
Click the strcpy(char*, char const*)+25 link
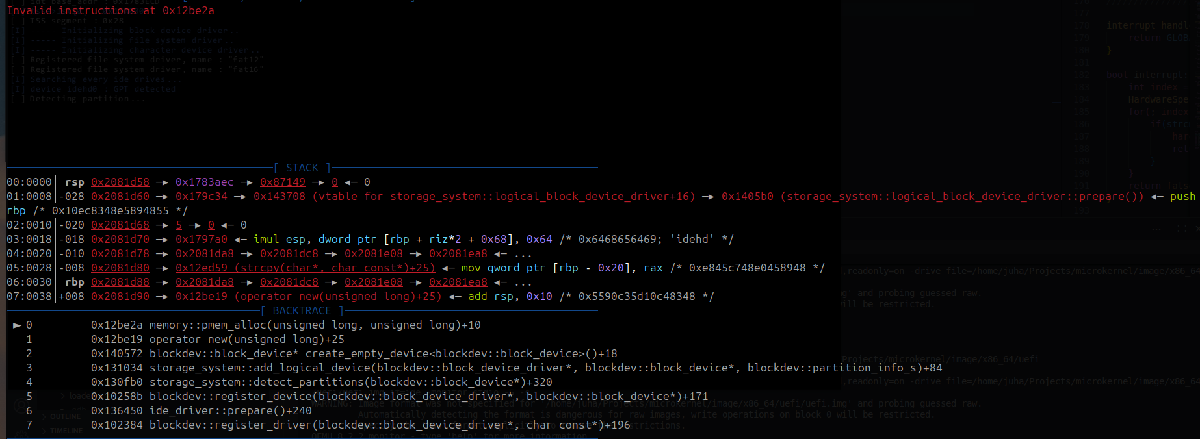click(305, 268)
